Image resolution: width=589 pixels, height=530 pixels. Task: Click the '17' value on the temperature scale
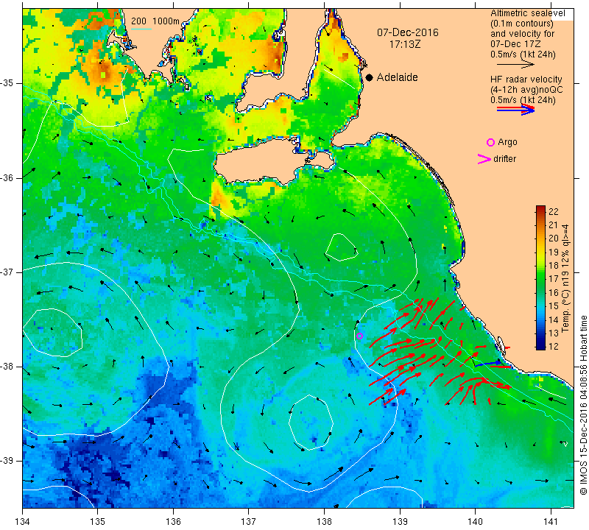point(554,279)
